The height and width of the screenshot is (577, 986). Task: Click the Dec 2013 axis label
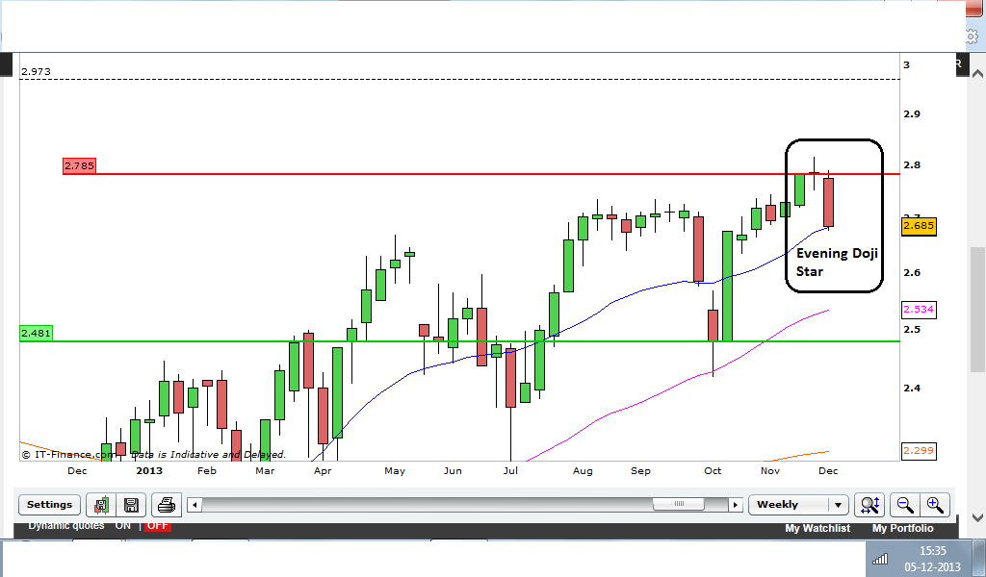(828, 471)
